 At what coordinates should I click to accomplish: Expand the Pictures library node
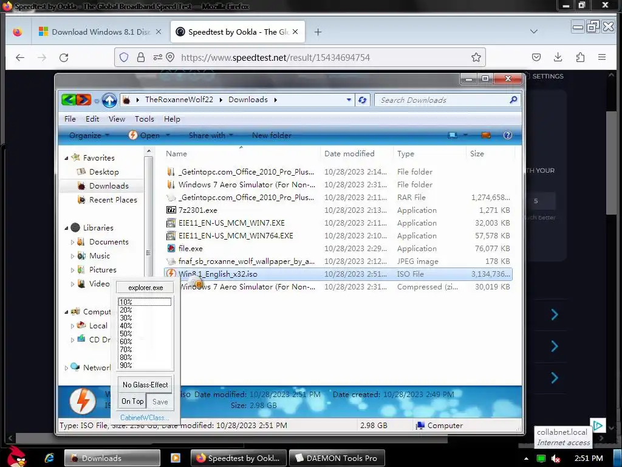tap(72, 270)
